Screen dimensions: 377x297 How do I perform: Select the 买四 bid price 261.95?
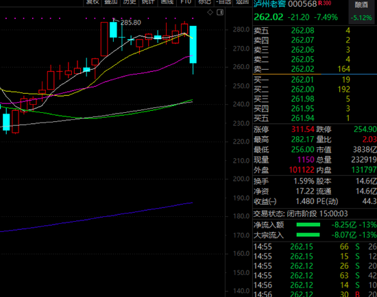tap(303, 109)
